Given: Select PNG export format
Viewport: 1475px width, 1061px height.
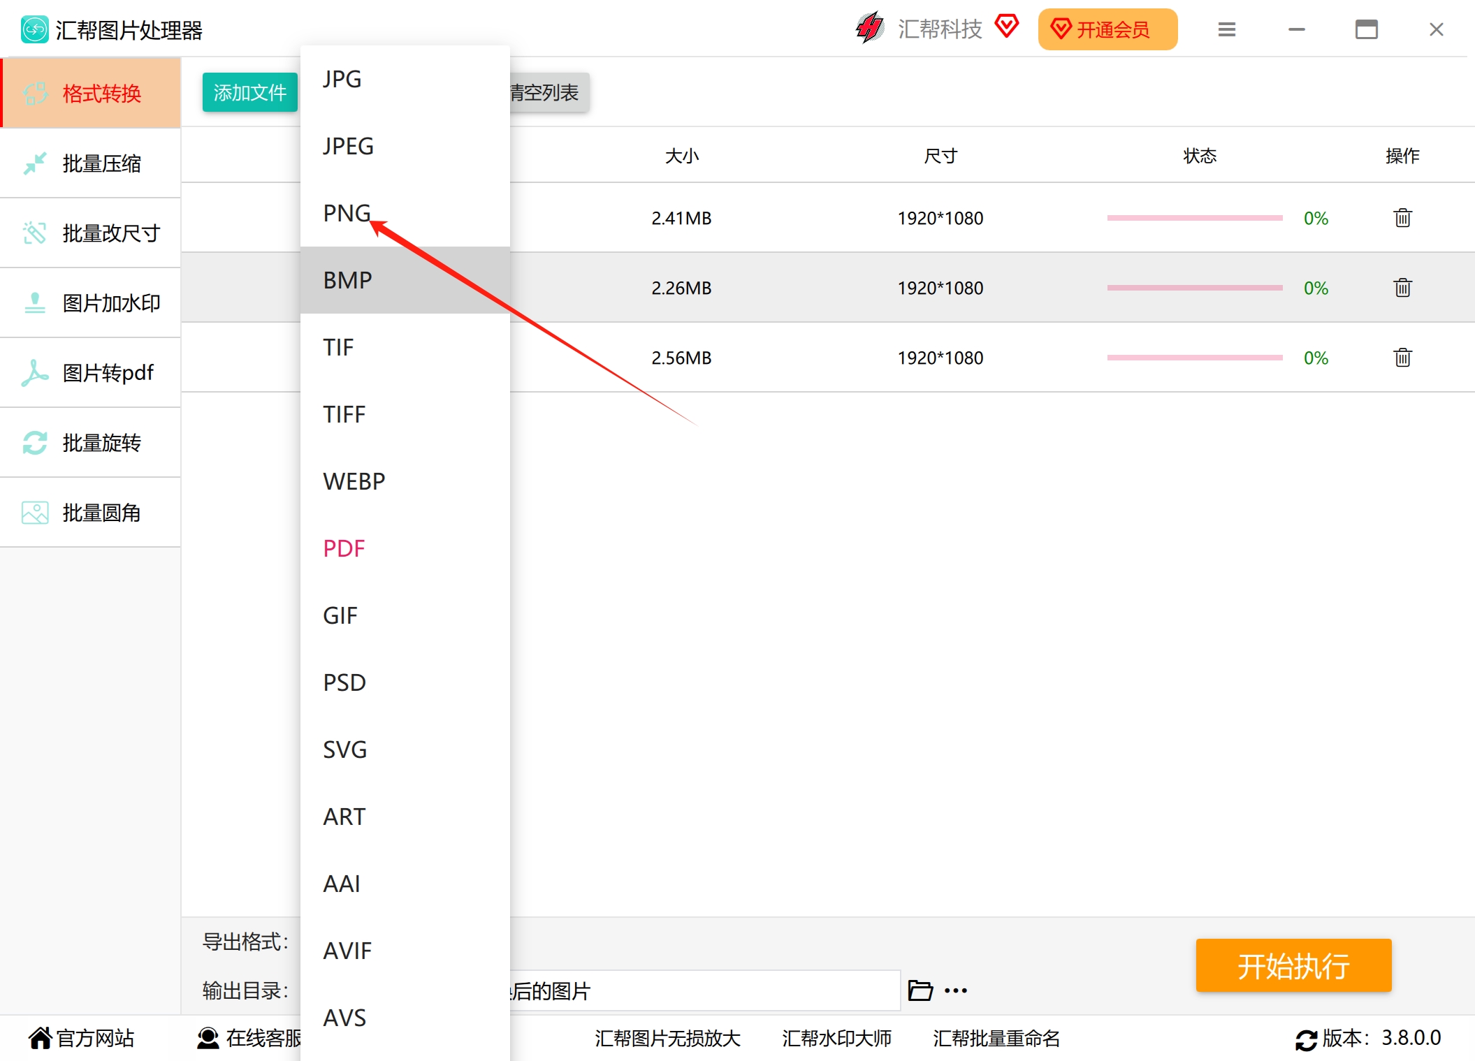Looking at the screenshot, I should 405,213.
